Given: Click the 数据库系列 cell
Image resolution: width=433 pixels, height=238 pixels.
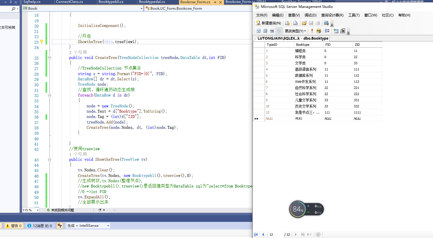Looking at the screenshot, I should (x=309, y=75).
